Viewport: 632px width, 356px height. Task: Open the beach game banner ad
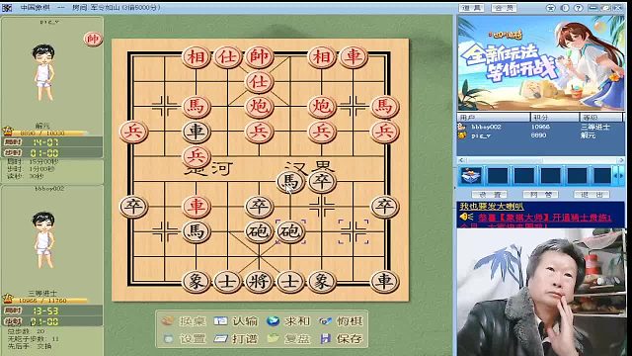(541, 63)
